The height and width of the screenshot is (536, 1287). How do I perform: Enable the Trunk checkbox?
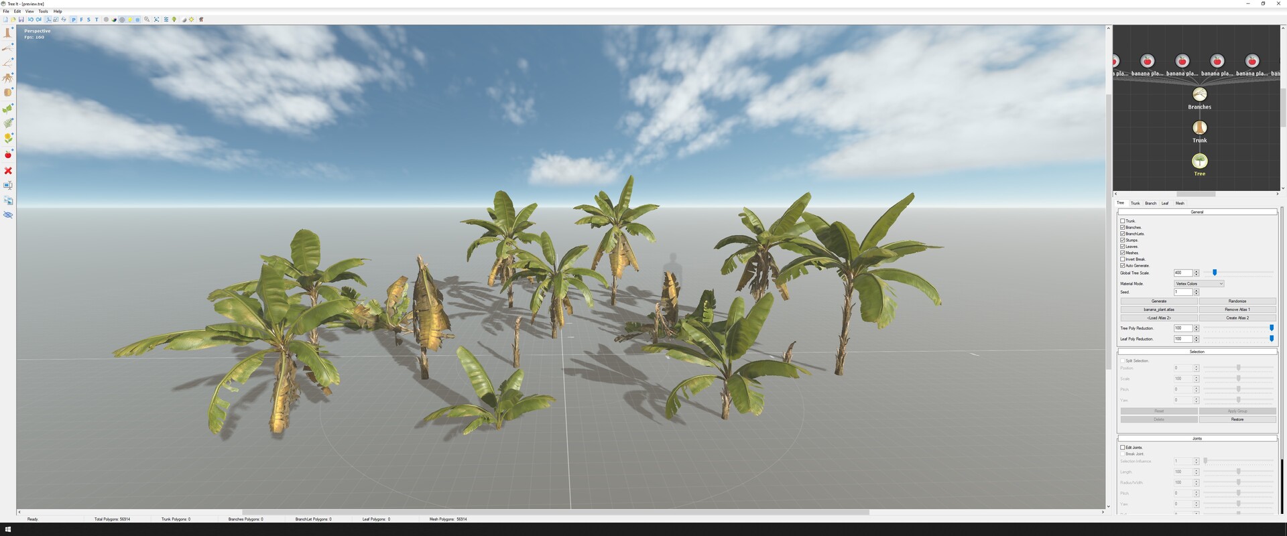tap(1123, 221)
